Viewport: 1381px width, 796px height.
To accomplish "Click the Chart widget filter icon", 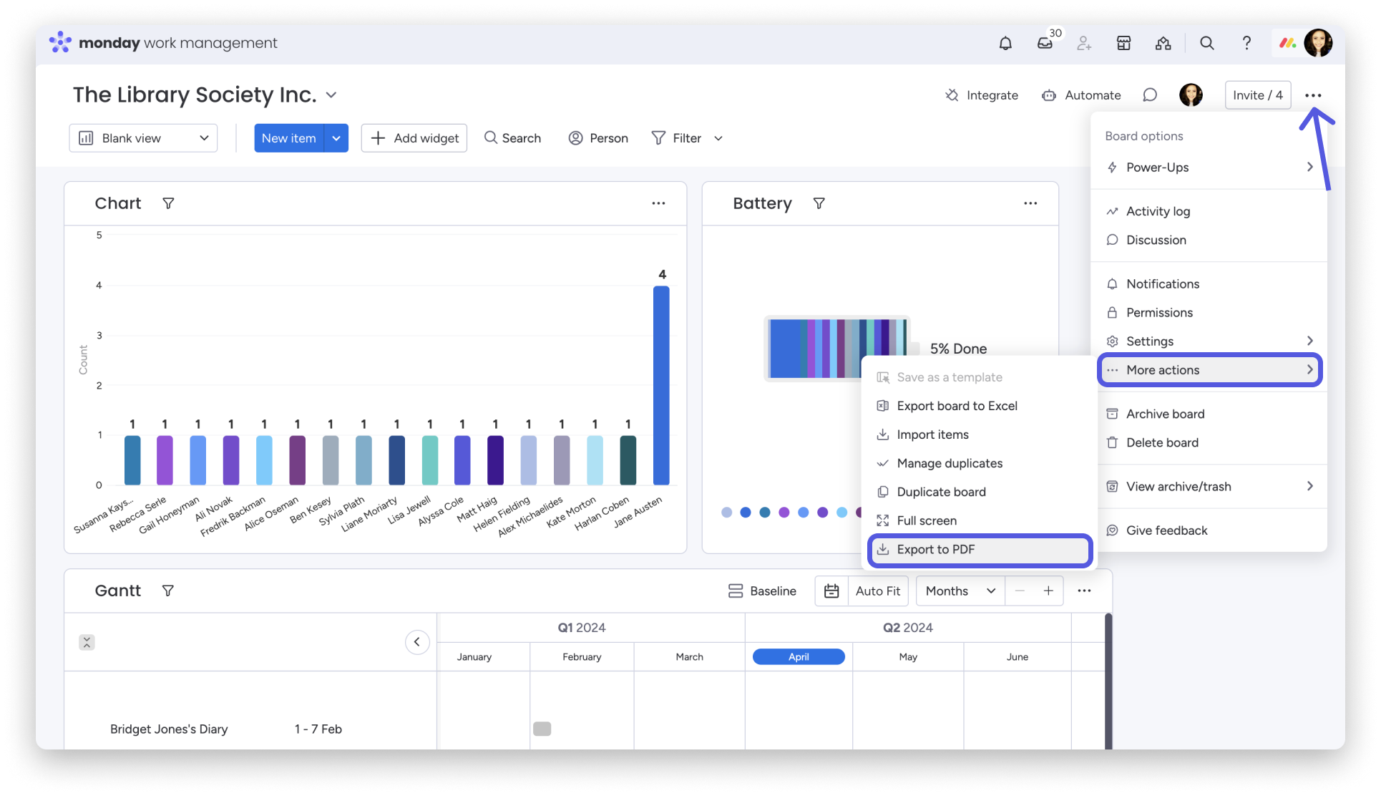I will 168,203.
